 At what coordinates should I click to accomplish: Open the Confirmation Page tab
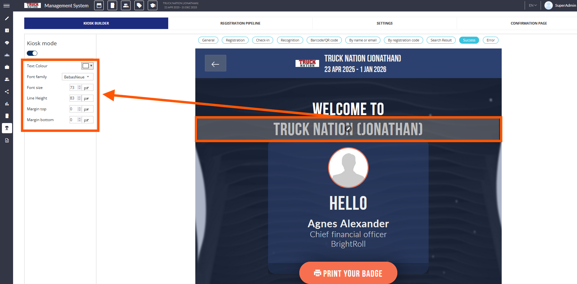(528, 23)
